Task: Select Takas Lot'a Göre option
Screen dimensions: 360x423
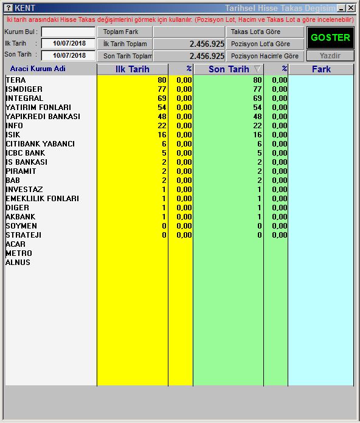Action: click(x=265, y=32)
